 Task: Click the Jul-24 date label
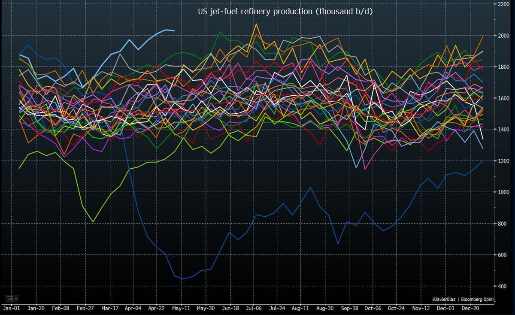pyautogui.click(x=277, y=308)
